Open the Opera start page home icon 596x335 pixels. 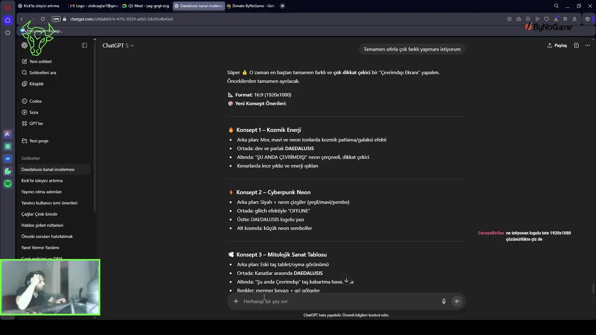click(7, 20)
